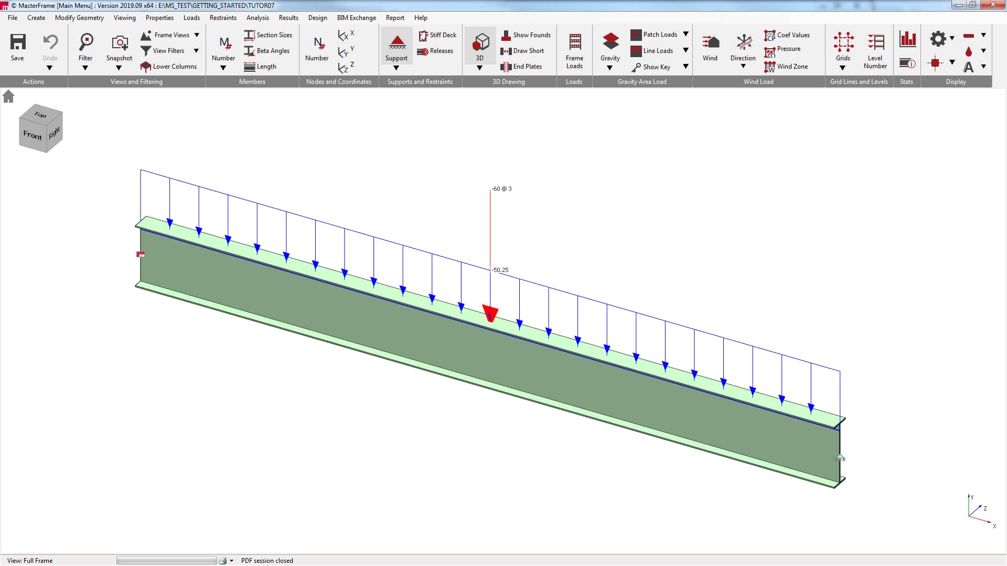The image size is (1007, 566).
Task: Activate the Stiff Deck tool
Action: pos(437,35)
